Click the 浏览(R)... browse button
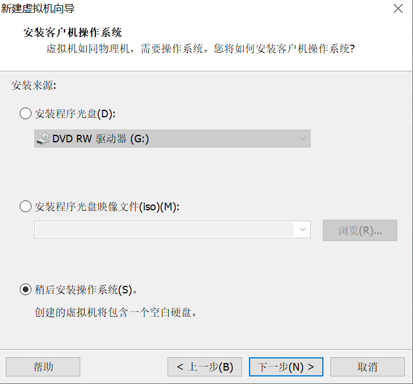Screen dimensions: 413x384 pyautogui.click(x=360, y=231)
